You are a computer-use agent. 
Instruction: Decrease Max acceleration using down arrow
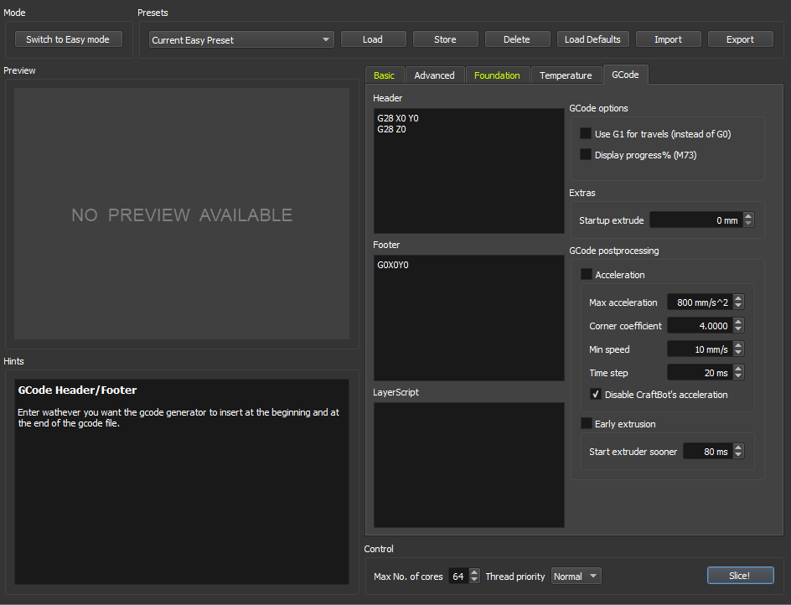coord(738,306)
